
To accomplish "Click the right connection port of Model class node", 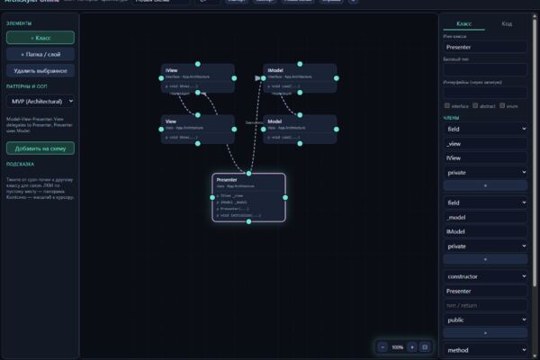I will pos(337,130).
